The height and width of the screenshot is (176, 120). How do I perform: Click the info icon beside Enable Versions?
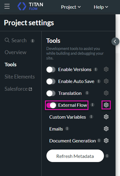(x=96, y=69)
